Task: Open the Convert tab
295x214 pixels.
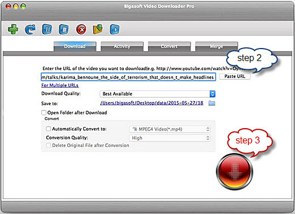Action: pos(169,46)
